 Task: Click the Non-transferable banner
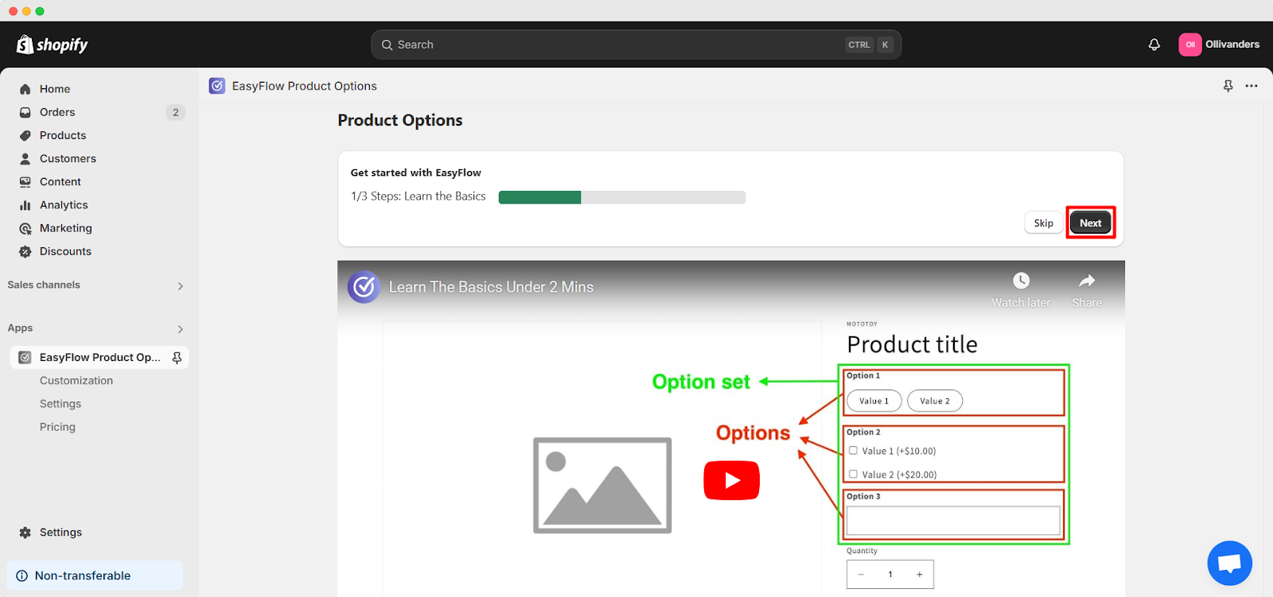click(95, 576)
